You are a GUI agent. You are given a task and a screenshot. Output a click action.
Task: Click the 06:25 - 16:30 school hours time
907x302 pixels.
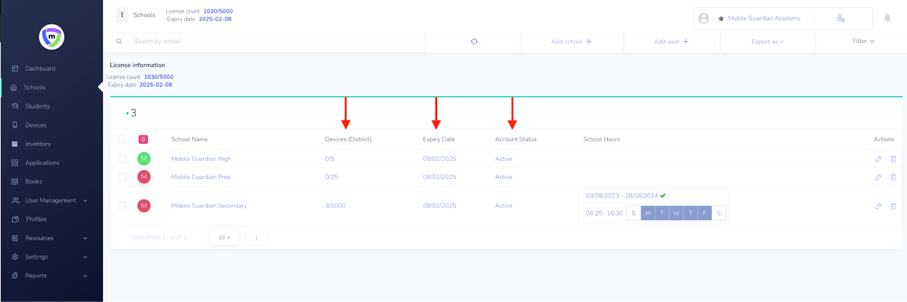pyautogui.click(x=604, y=214)
